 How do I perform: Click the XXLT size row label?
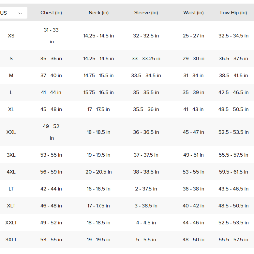point(11,223)
